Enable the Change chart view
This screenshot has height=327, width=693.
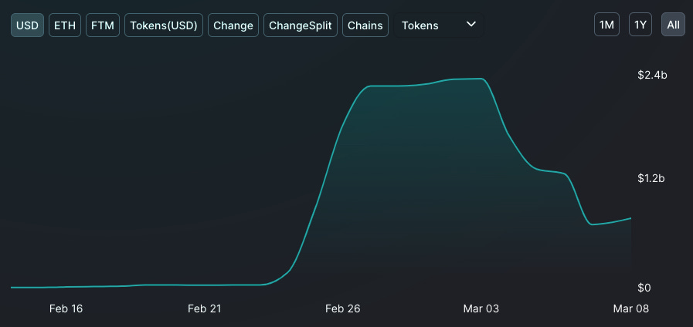tap(233, 25)
